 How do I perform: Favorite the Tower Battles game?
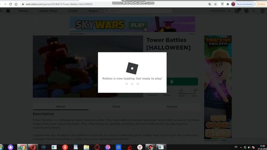click(x=152, y=93)
